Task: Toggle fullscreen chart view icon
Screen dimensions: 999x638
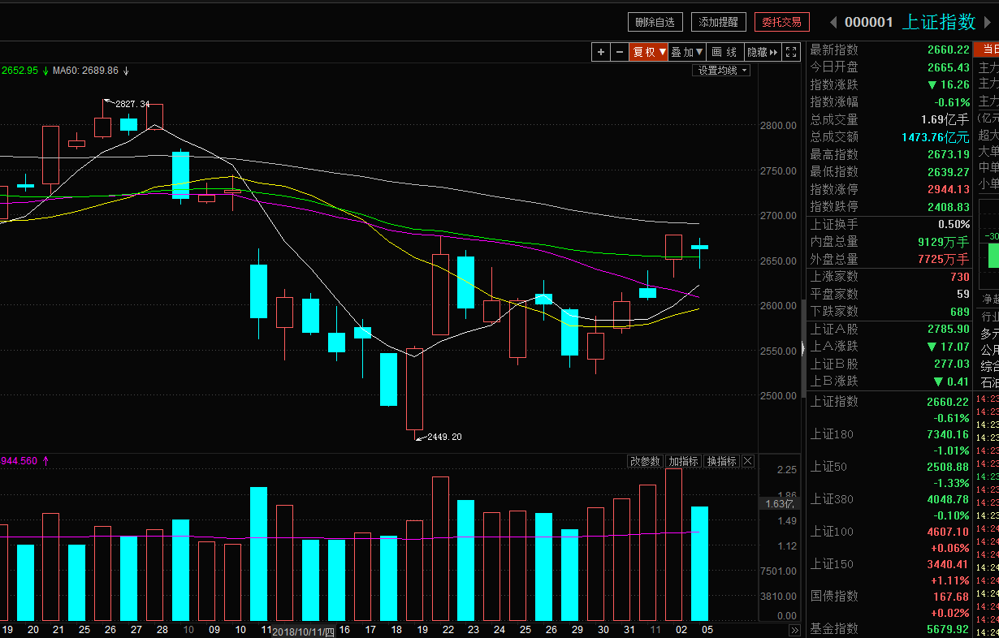Action: (x=791, y=52)
